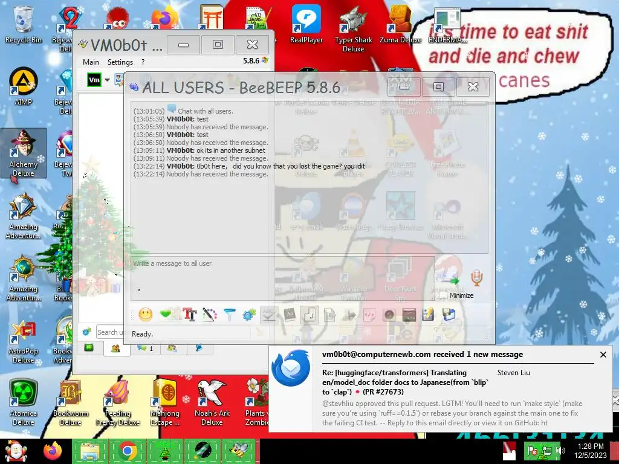This screenshot has width=619, height=464.
Task: Click the greyed document page toolbar icon
Action: point(329,315)
